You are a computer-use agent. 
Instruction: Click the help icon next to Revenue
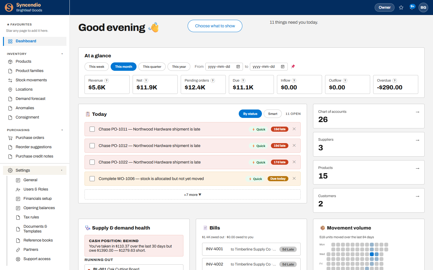tap(106, 80)
